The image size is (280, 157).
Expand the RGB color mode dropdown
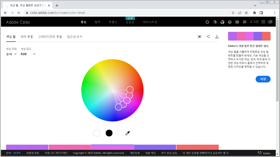(28, 54)
